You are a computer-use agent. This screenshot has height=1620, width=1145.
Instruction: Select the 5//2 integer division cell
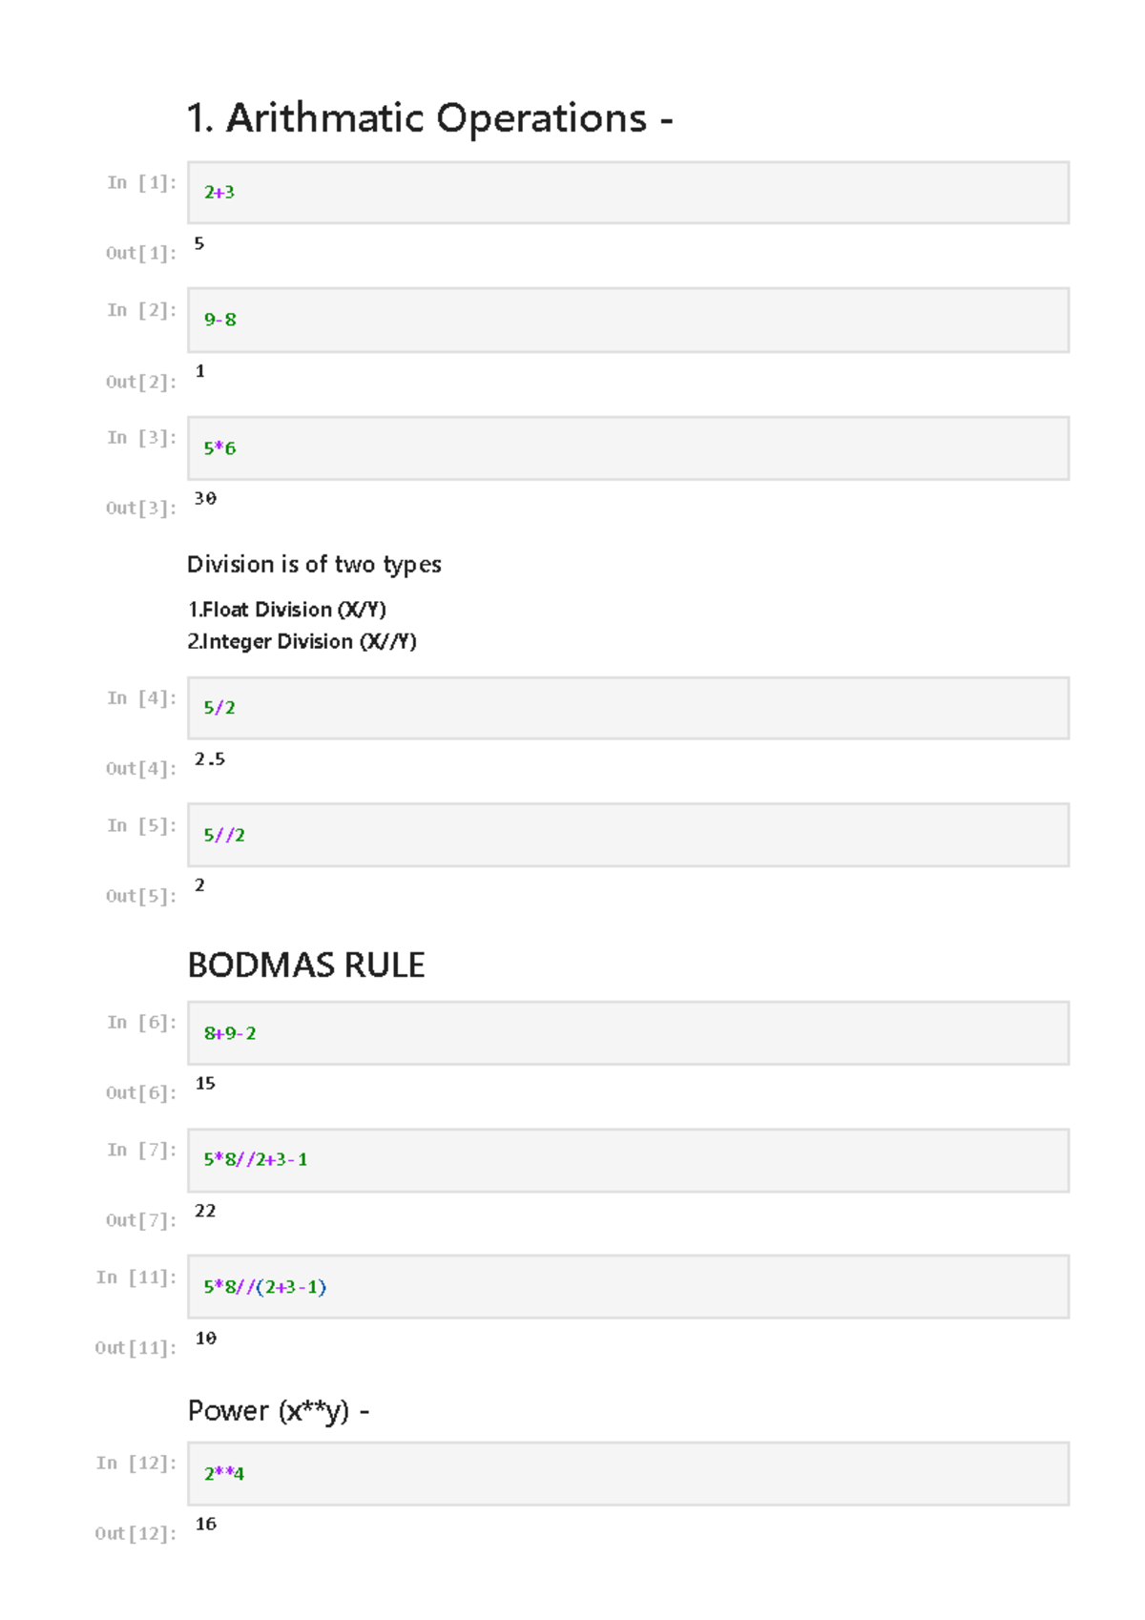[627, 835]
